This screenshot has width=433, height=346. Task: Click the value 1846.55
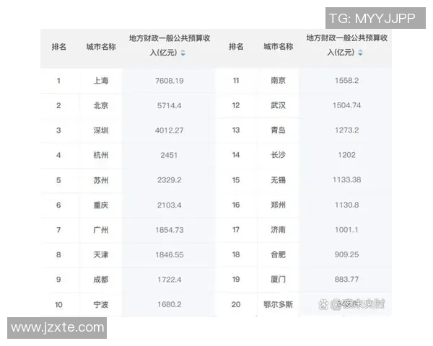170,255
